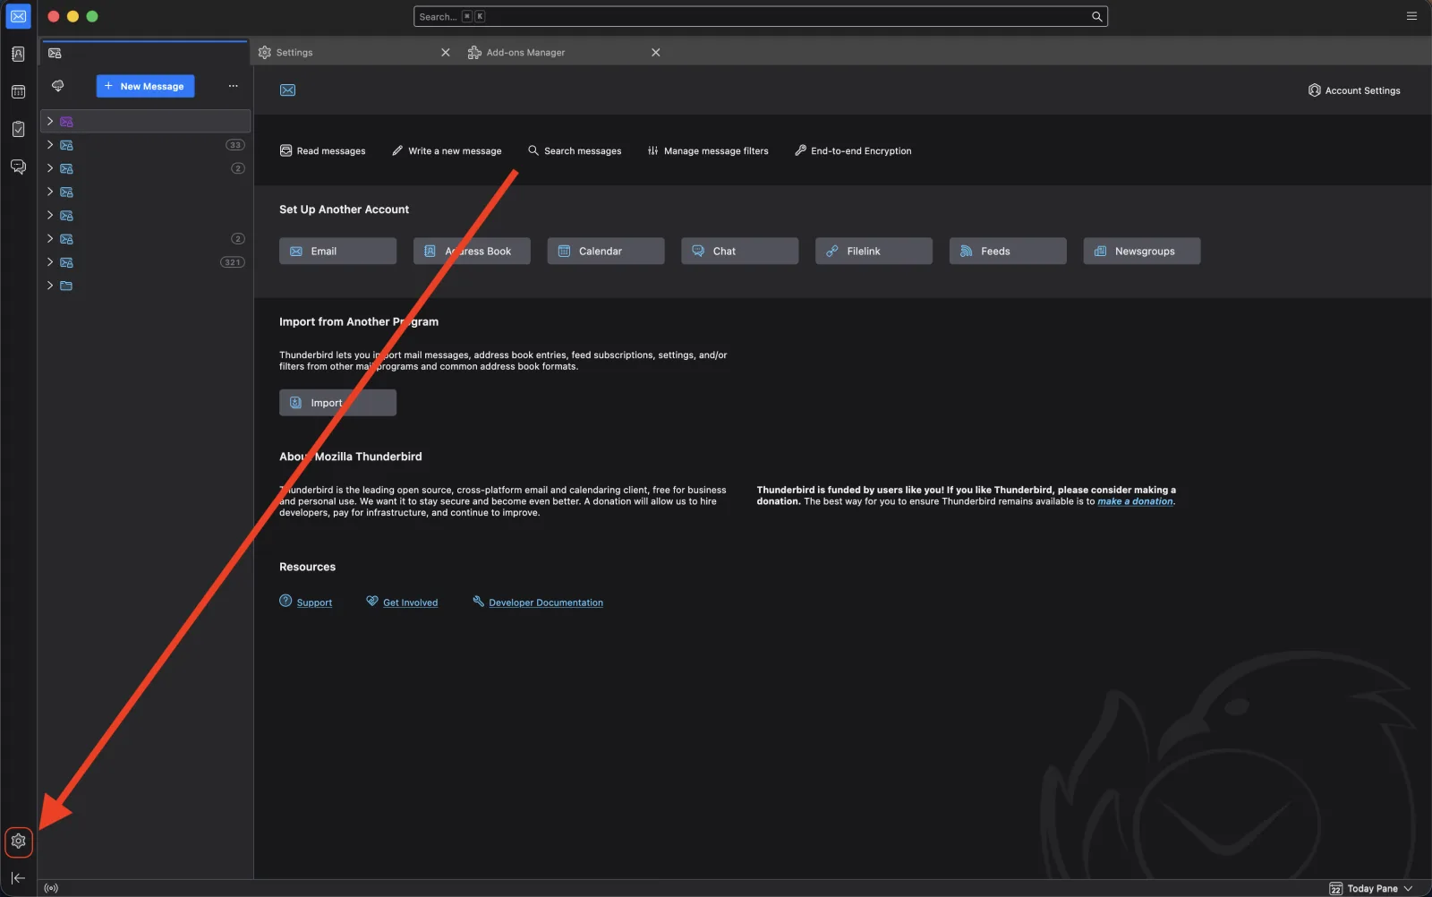Set up a Filelink account
The width and height of the screenshot is (1432, 897).
click(874, 251)
